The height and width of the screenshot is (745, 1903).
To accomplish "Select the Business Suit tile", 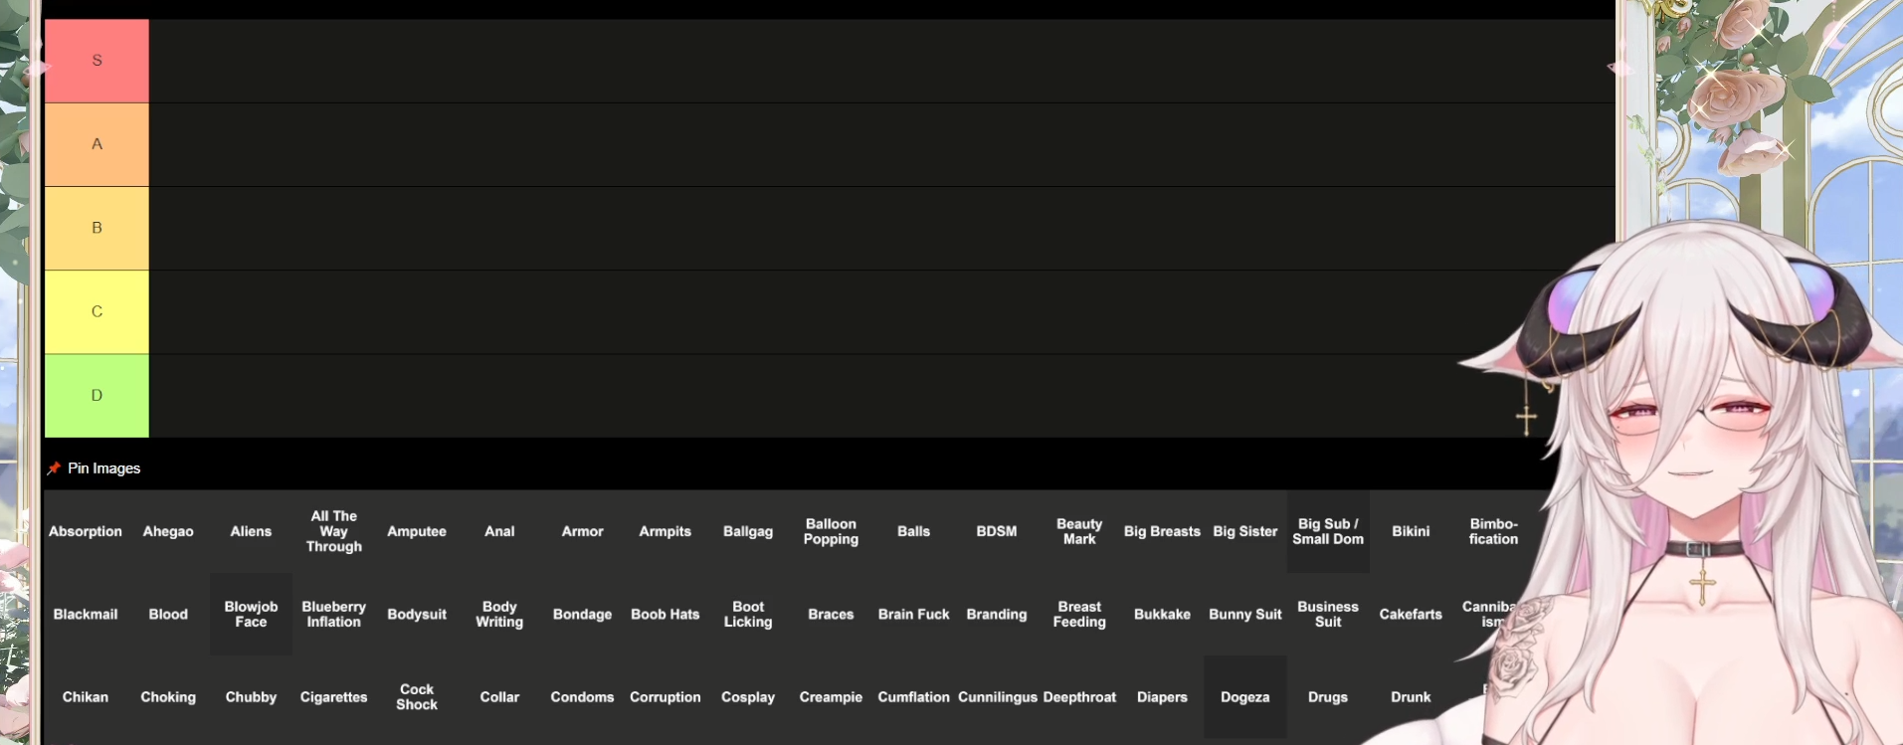I will click(1328, 614).
